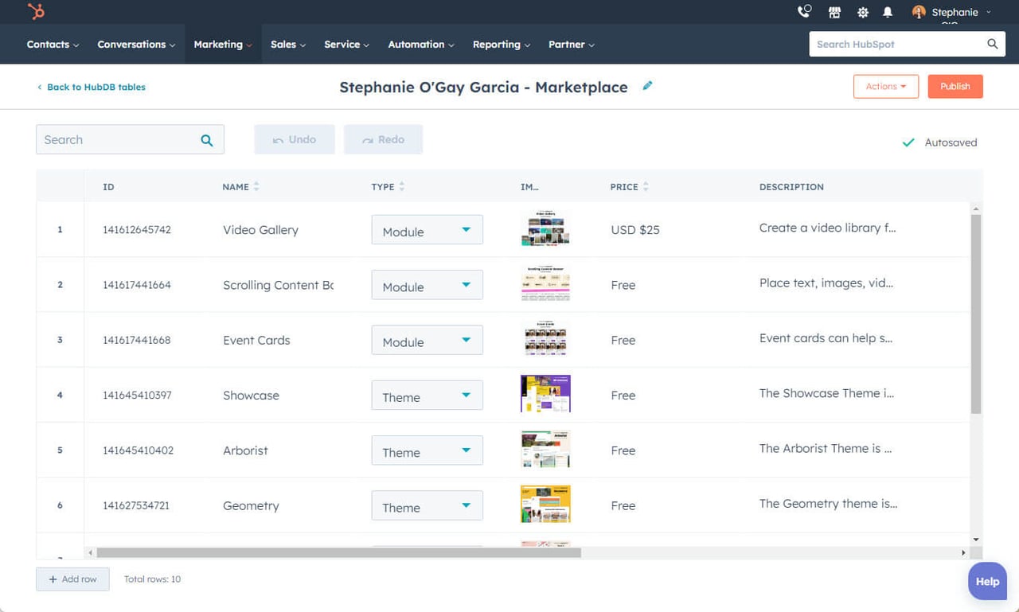This screenshot has width=1019, height=612.
Task: Click the Video Gallery image thumbnail
Action: pyautogui.click(x=545, y=228)
